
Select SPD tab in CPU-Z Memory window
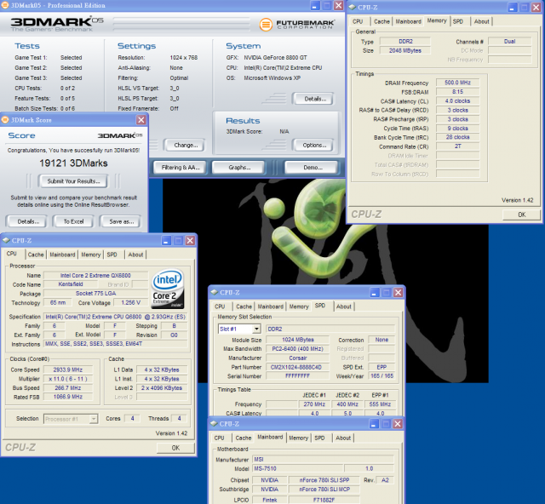tap(458, 21)
